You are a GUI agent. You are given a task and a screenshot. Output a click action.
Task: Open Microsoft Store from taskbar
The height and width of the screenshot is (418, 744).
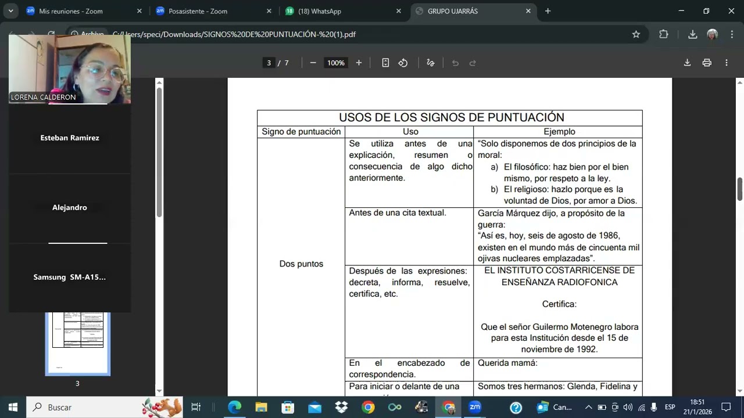click(288, 408)
